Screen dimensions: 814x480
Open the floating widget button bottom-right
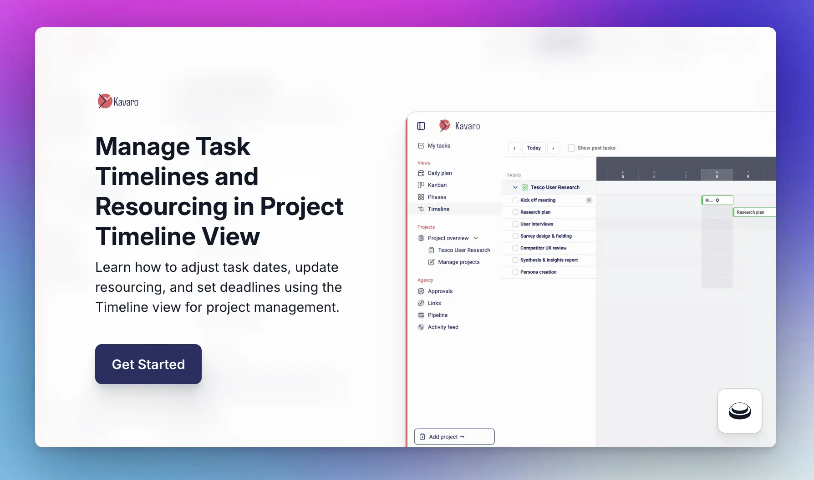click(740, 411)
